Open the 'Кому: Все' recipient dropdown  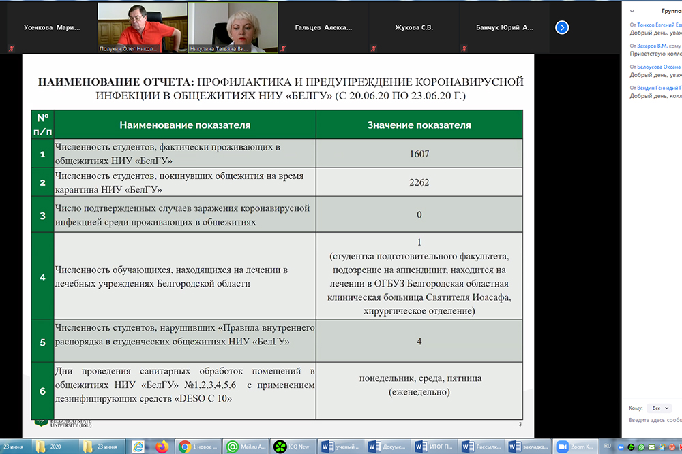point(660,408)
